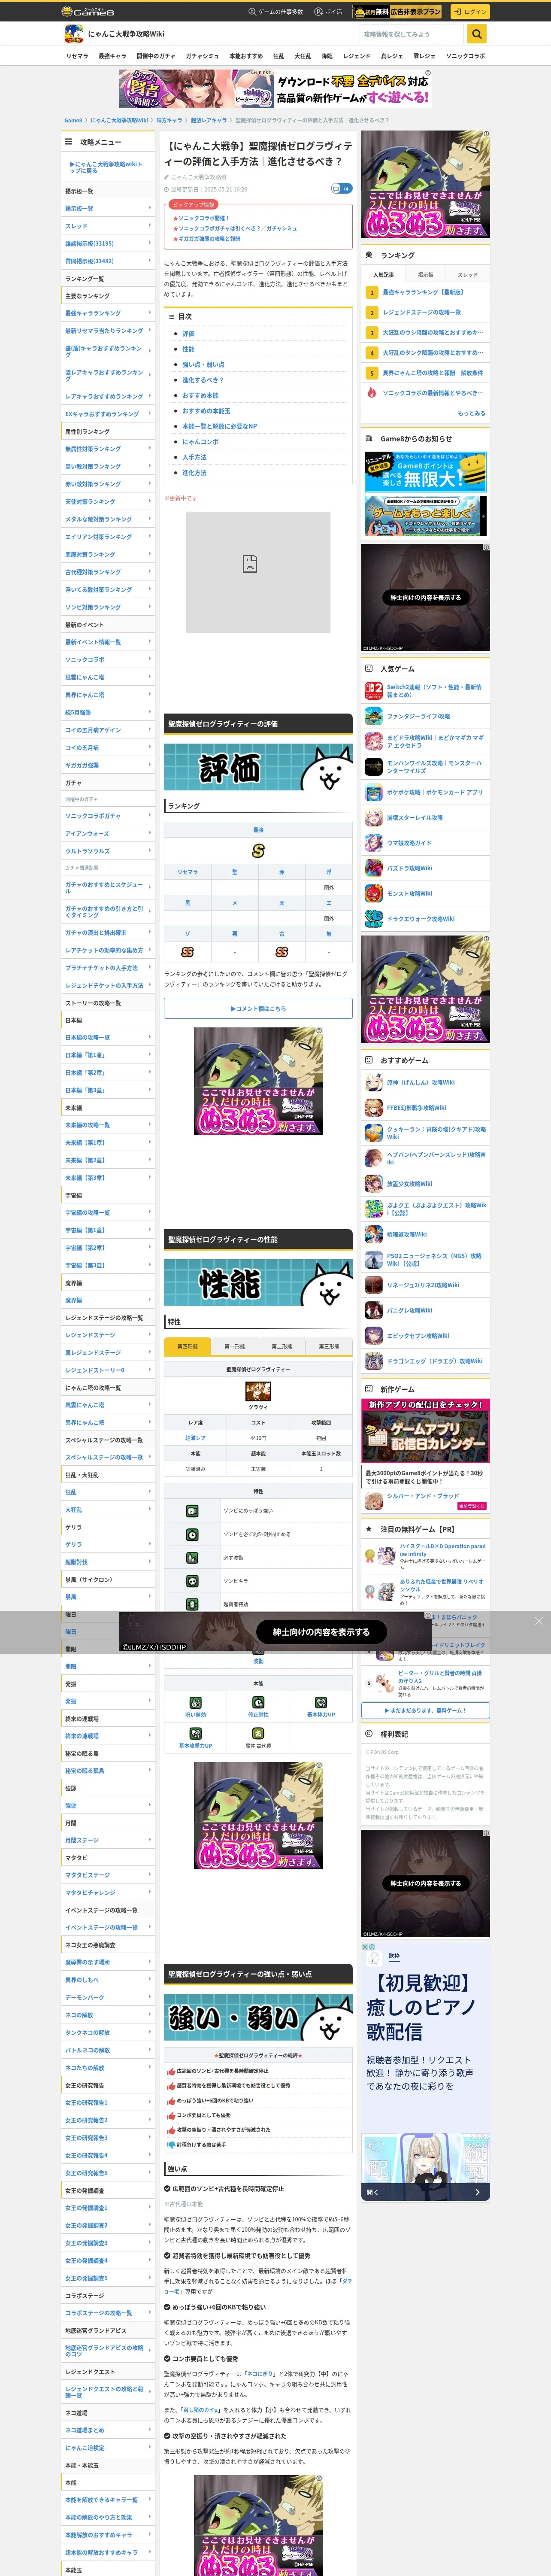
Task: Close the bottom overlay ad with X
Action: coord(539,1621)
